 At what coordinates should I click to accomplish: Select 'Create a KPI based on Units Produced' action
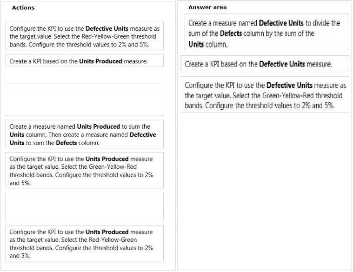[85, 61]
